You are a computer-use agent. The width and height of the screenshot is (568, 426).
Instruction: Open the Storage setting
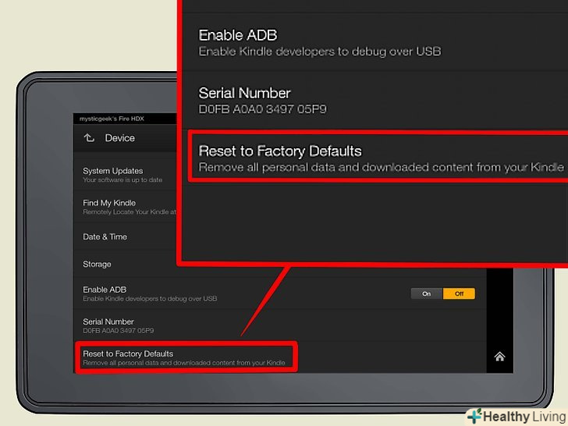(126, 264)
